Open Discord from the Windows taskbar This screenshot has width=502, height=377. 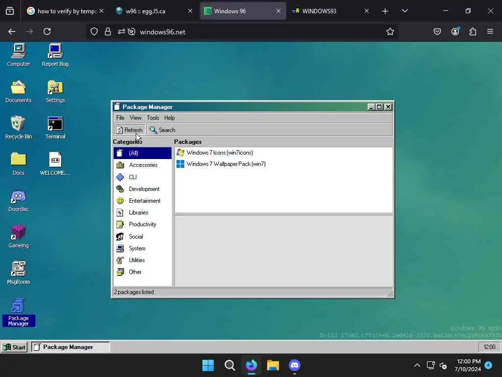295,365
